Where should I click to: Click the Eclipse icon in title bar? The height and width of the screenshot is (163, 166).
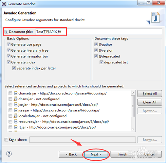click(4, 4)
